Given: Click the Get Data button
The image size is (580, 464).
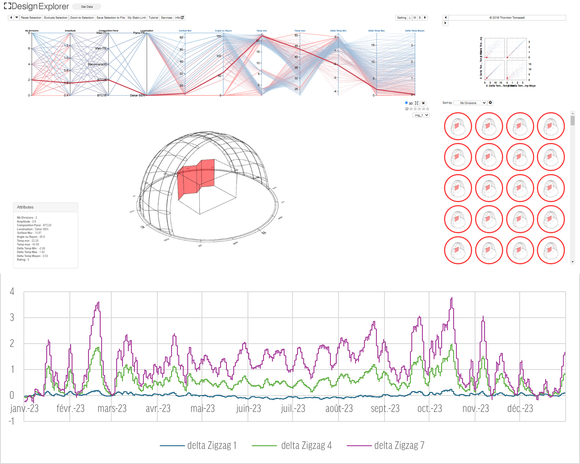Looking at the screenshot, I should click(x=87, y=6).
